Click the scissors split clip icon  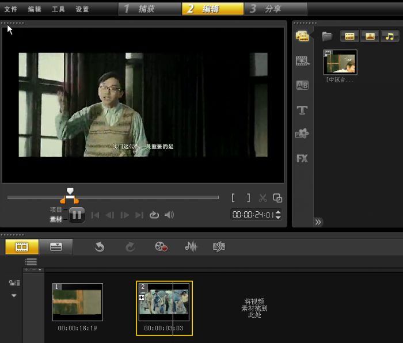(x=263, y=198)
